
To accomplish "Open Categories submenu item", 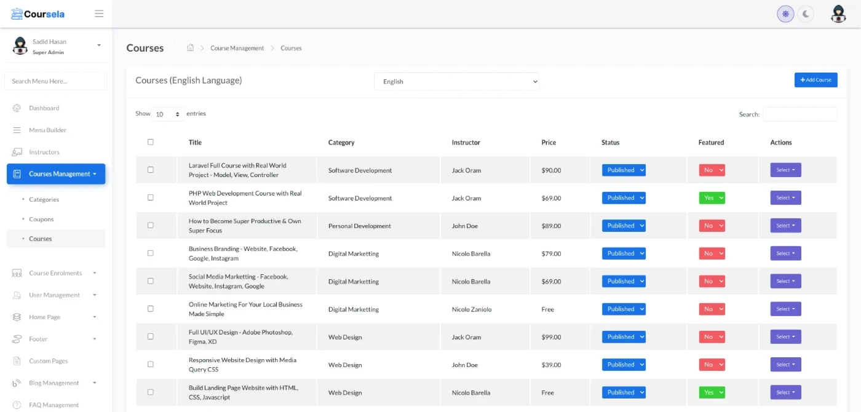I will pos(44,200).
